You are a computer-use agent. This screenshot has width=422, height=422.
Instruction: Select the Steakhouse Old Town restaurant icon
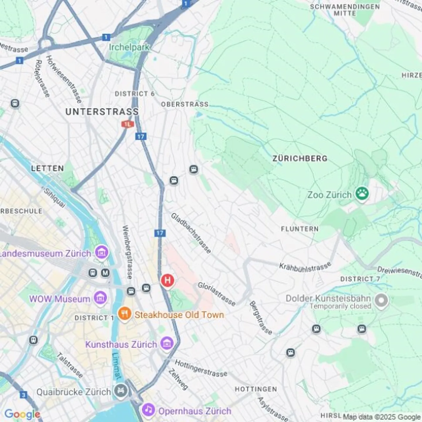coord(125,314)
